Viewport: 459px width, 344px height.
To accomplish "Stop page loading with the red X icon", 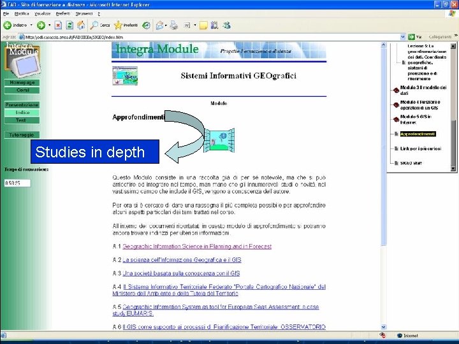I will tap(58, 25).
